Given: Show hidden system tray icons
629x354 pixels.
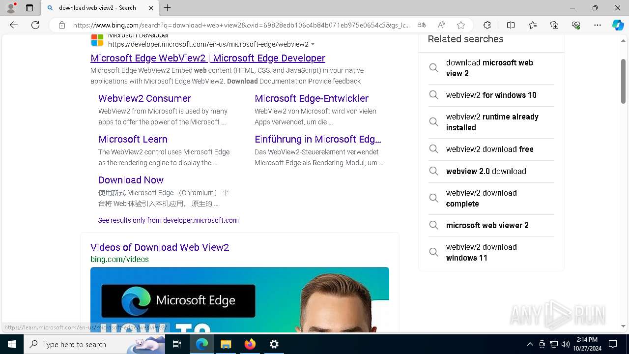Looking at the screenshot, I should click(530, 344).
